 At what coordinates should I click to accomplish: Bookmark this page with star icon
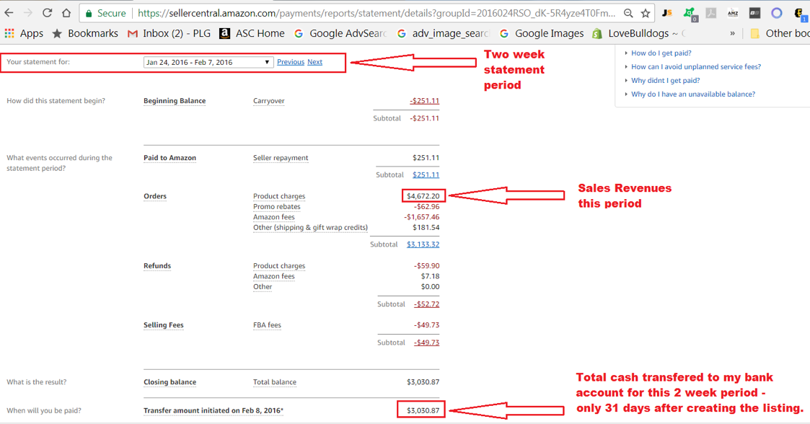646,13
